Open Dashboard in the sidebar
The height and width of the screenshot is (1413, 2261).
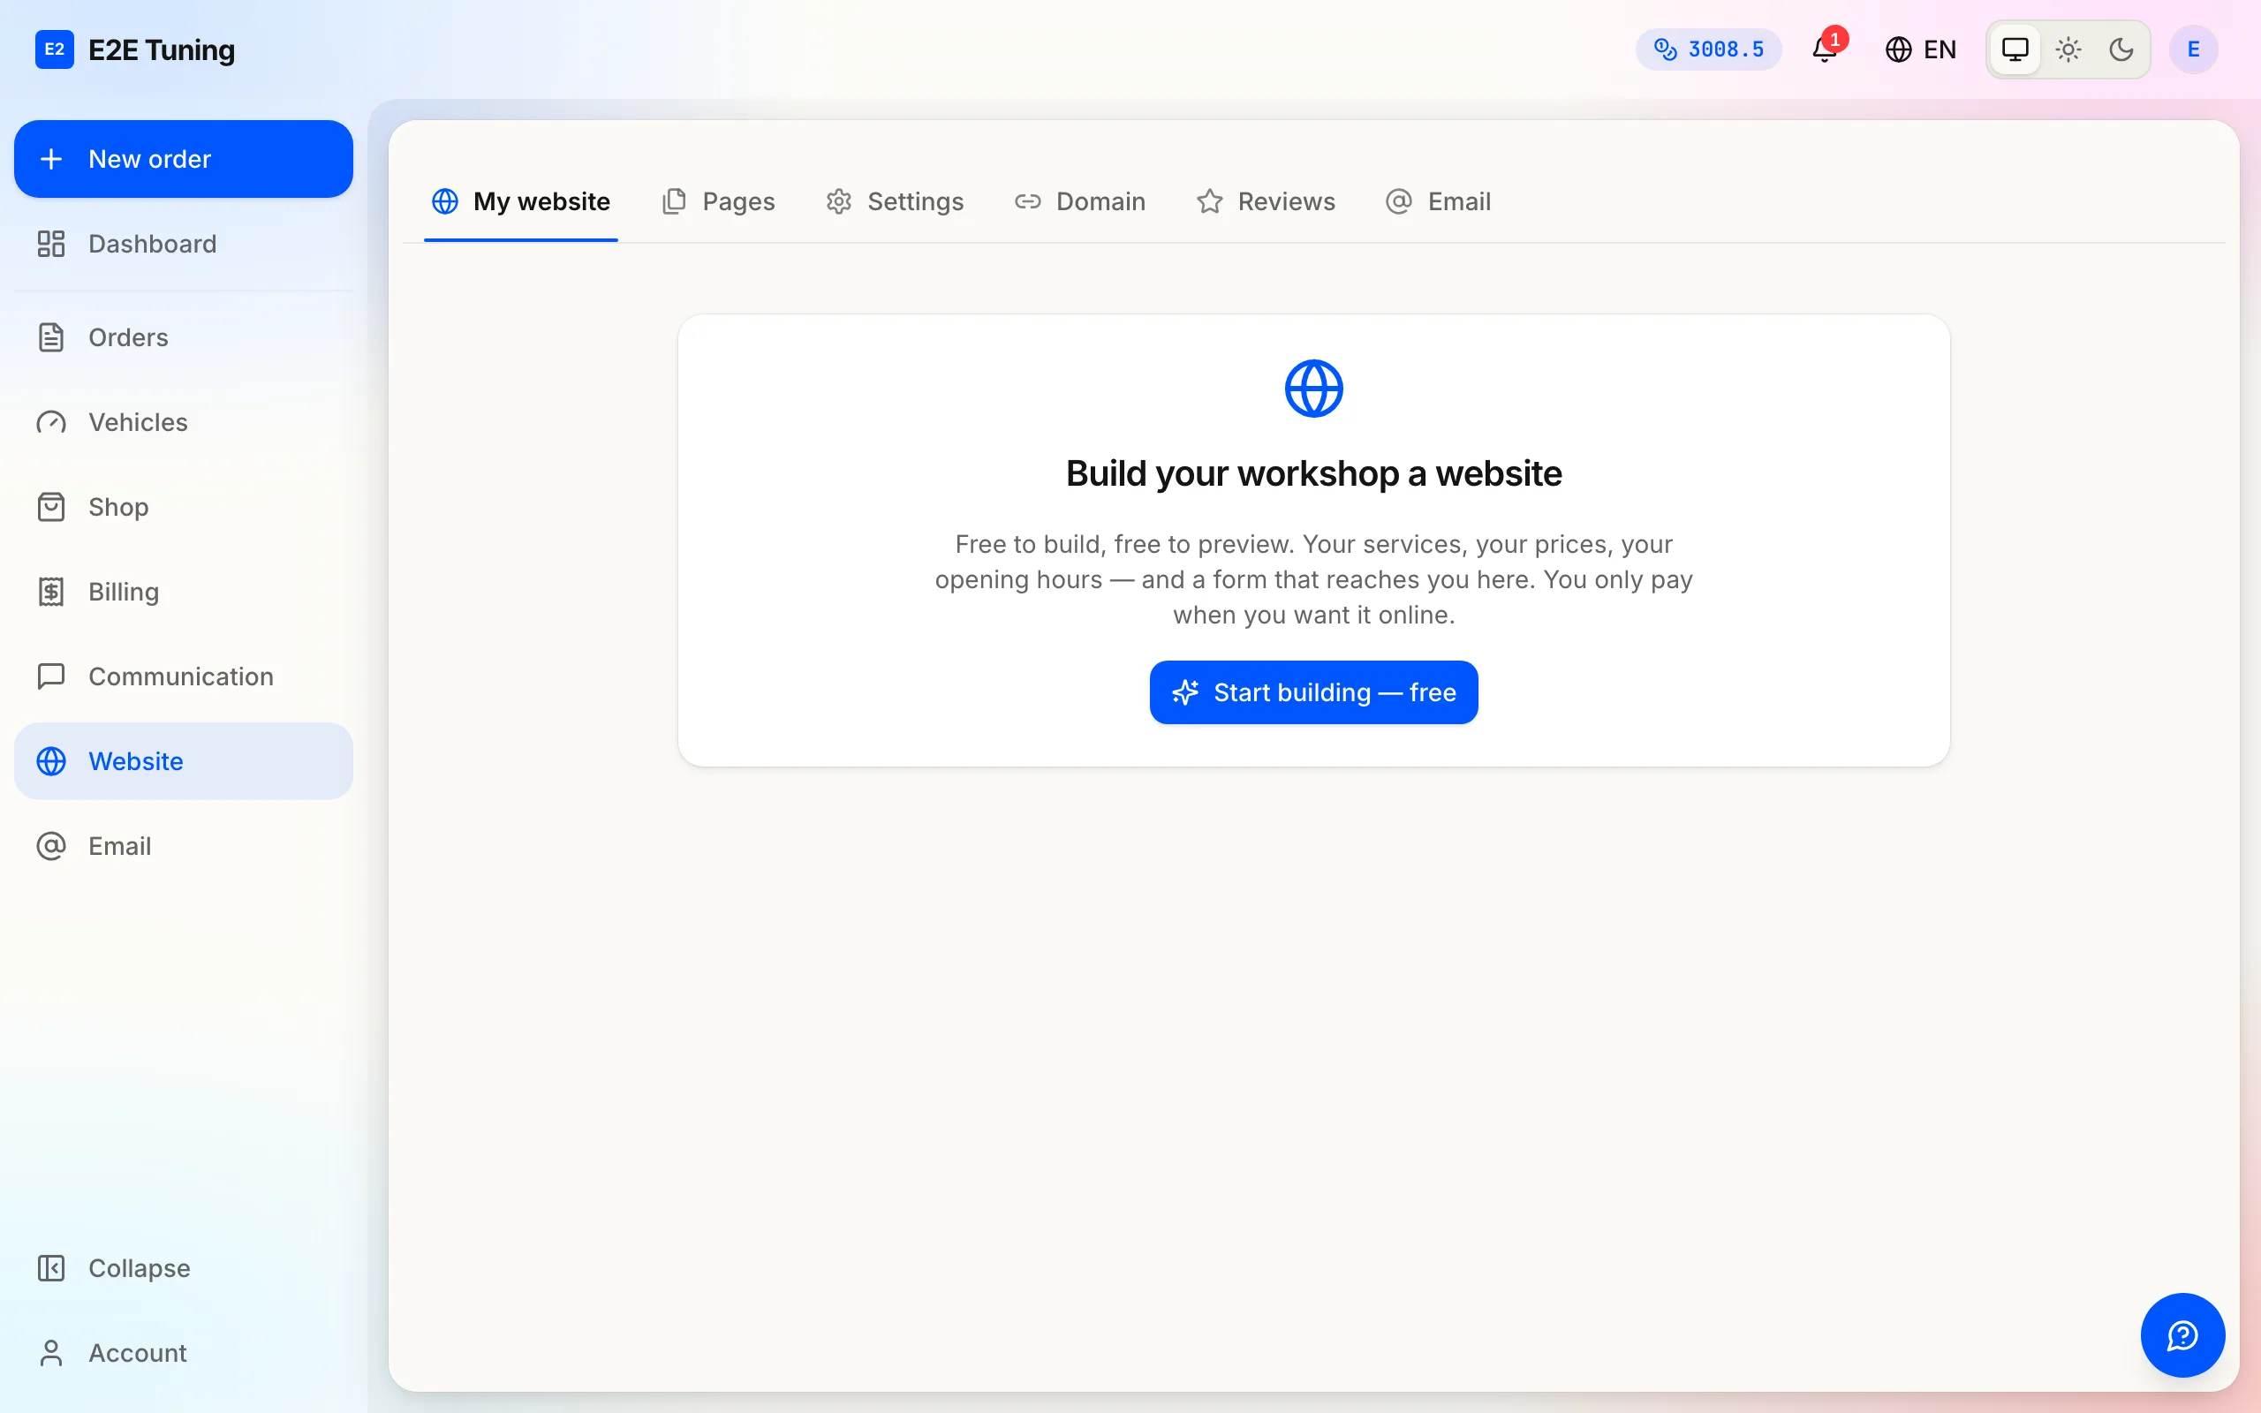pyautogui.click(x=184, y=244)
